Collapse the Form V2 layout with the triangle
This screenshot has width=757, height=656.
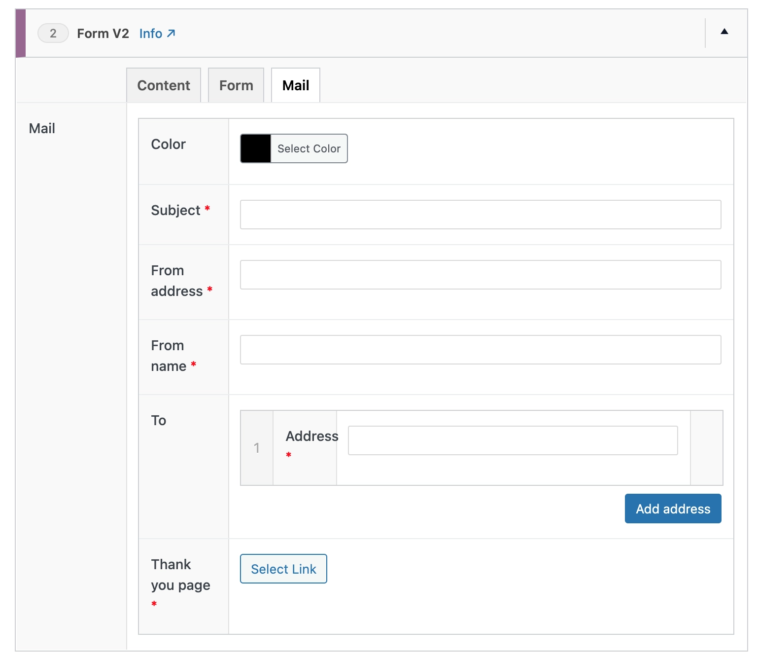(724, 32)
